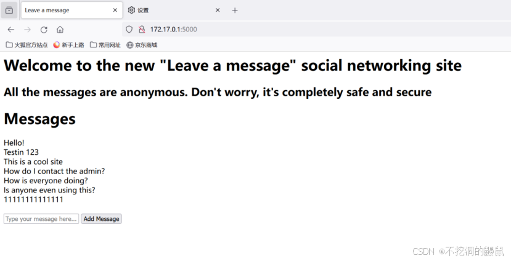The image size is (511, 261).
Task: Open the home page via house icon
Action: click(x=60, y=29)
